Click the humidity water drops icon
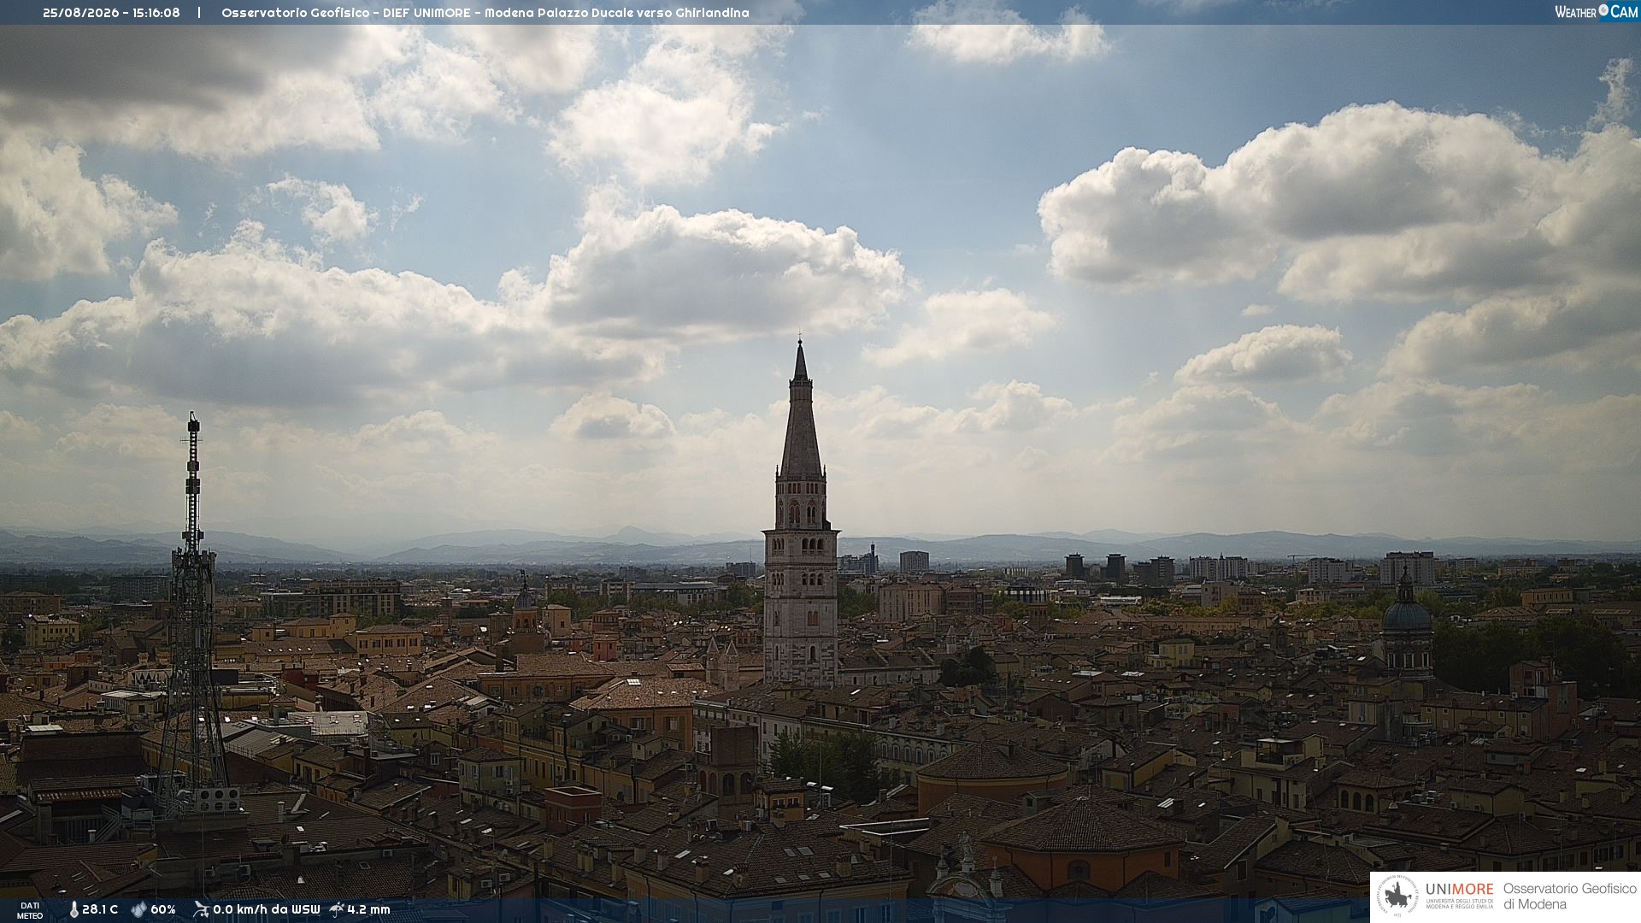 [x=138, y=910]
